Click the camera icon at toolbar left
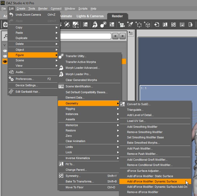The image size is (197, 196). pos(5,24)
